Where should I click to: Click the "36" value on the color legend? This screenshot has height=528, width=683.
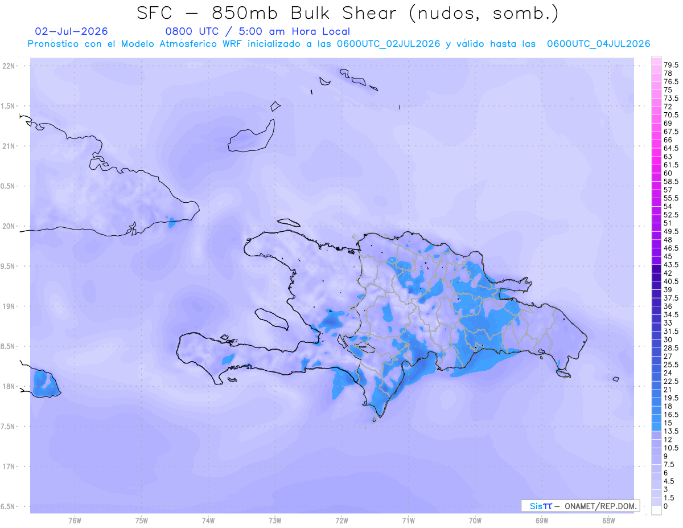(x=668, y=306)
